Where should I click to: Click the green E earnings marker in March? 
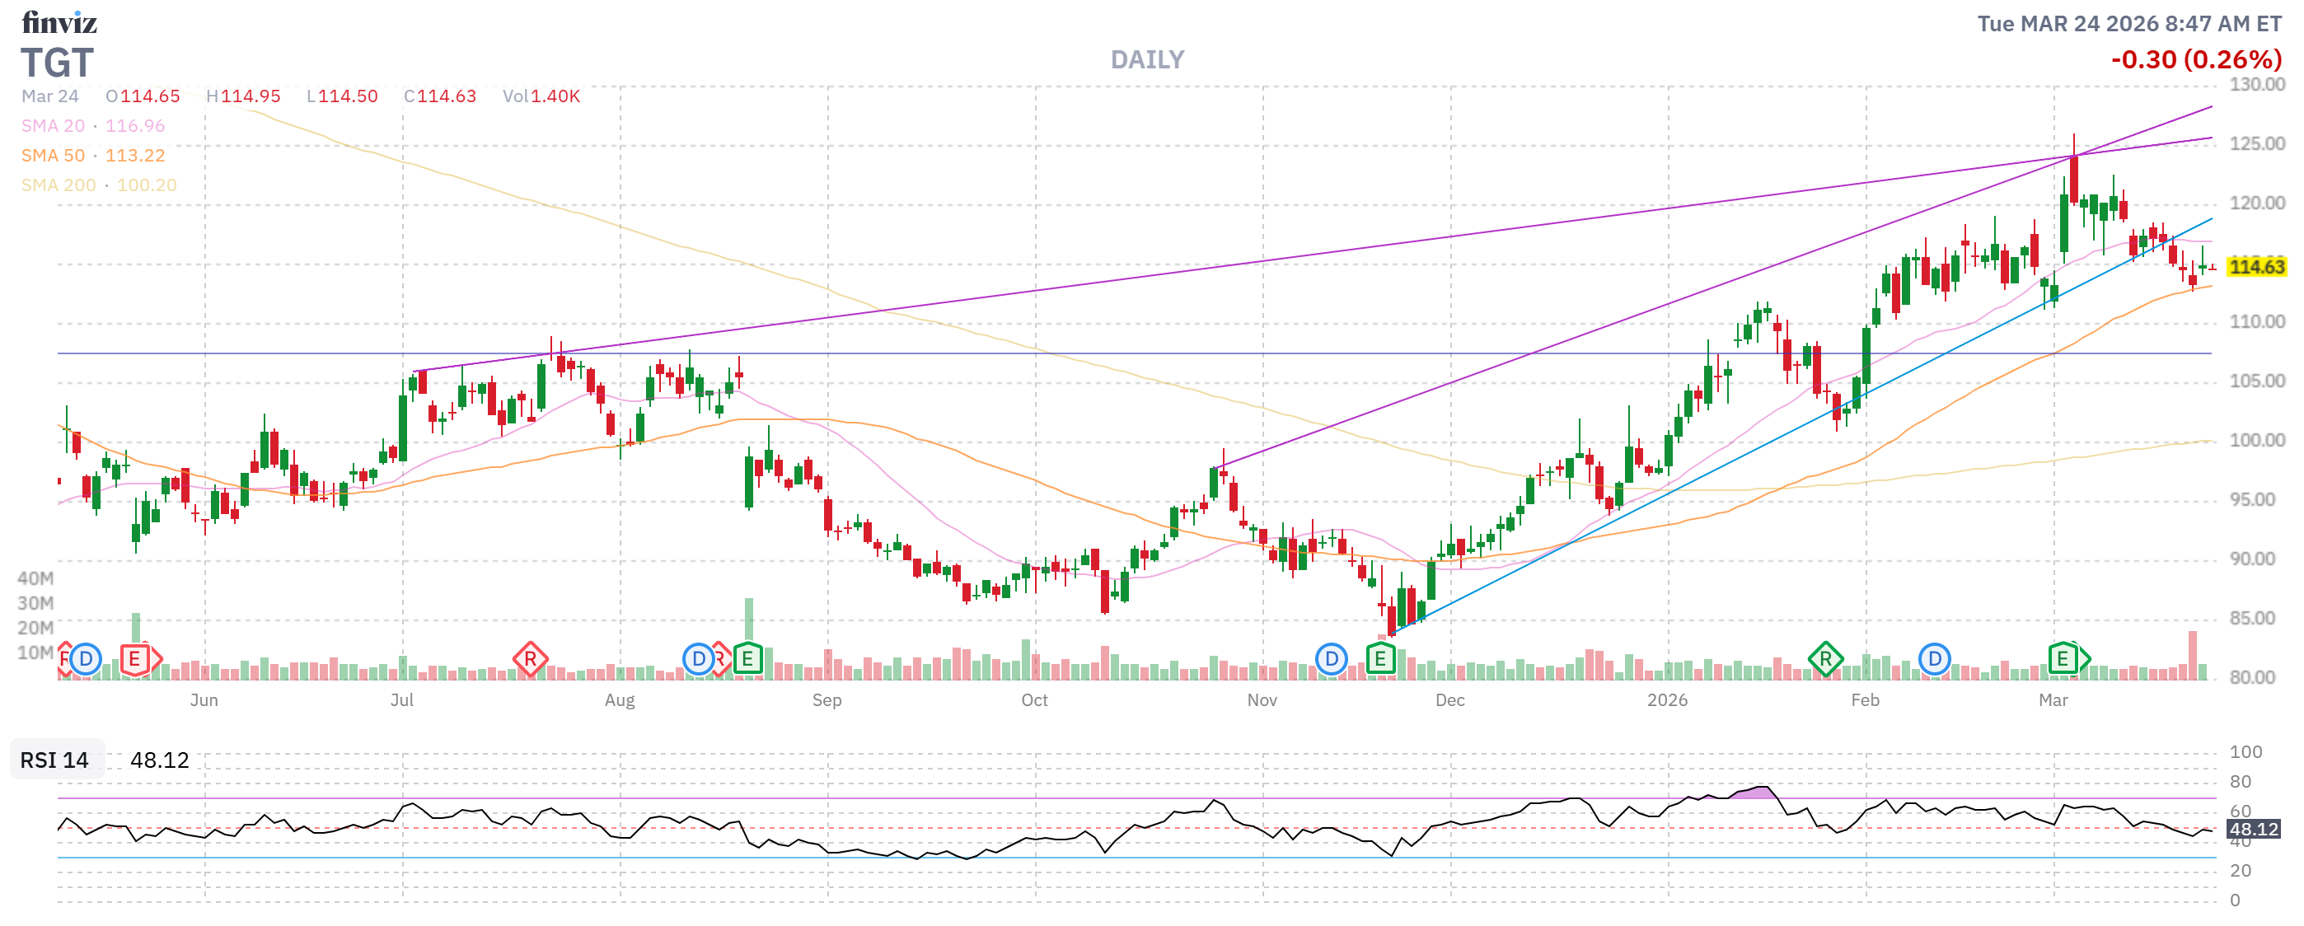[x=2063, y=660]
